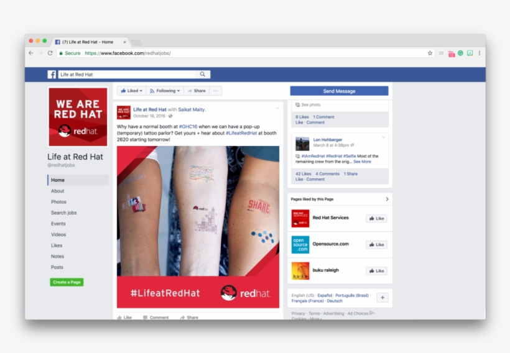Open the #LifeatRedHat tattoo photo
Viewport: 510px width, 353px height.
click(198, 227)
